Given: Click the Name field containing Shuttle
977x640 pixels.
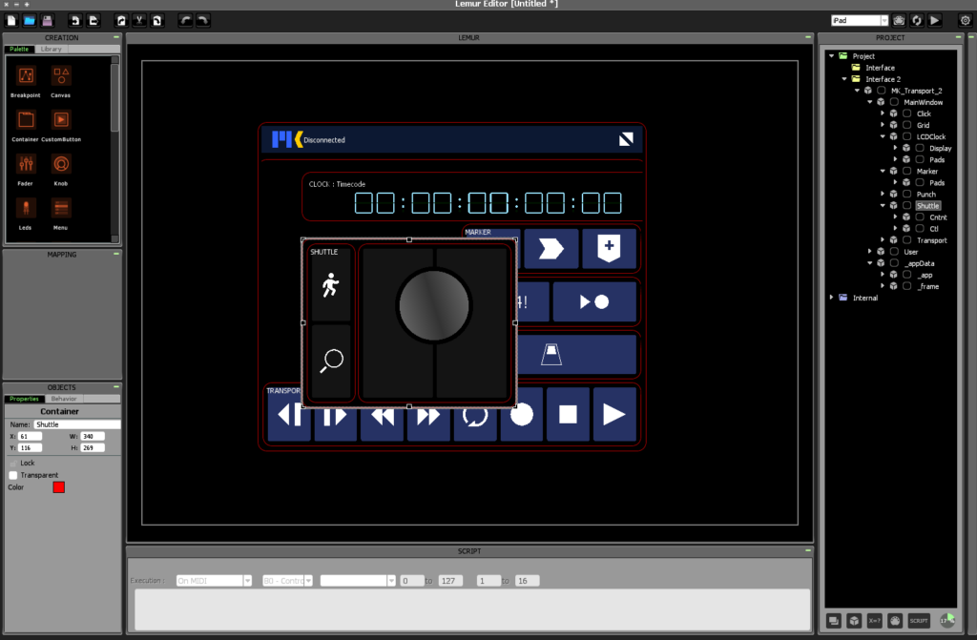Looking at the screenshot, I should [76, 424].
